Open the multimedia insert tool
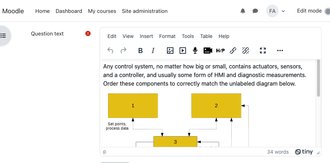This screenshot has height=163, width=330. [x=183, y=51]
